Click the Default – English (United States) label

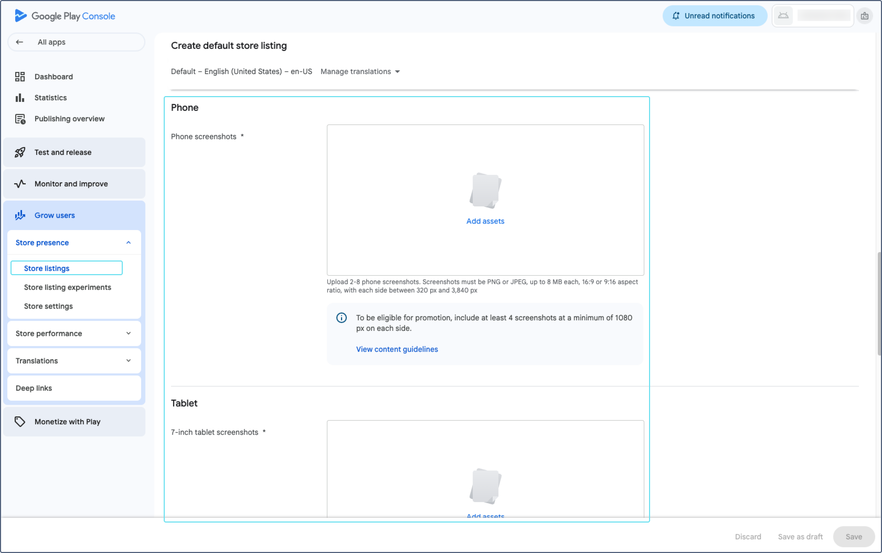(241, 71)
